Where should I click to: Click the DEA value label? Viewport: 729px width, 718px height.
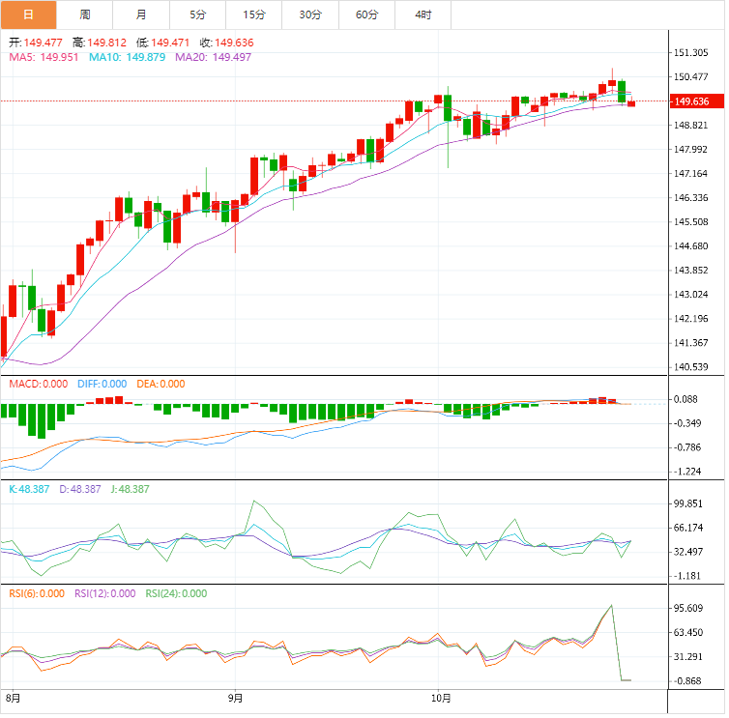click(x=160, y=384)
